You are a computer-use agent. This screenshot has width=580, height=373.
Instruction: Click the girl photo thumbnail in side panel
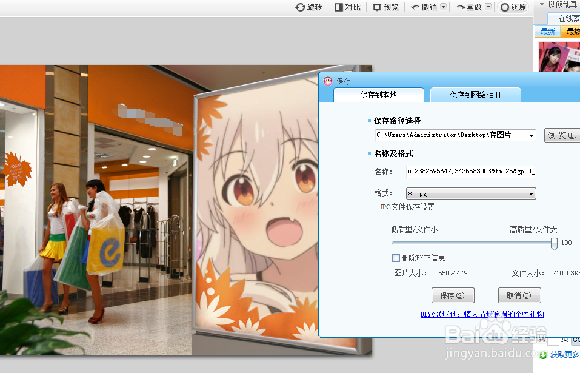pos(559,56)
